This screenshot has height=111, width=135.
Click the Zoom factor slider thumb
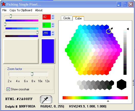pyautogui.click(x=32, y=74)
